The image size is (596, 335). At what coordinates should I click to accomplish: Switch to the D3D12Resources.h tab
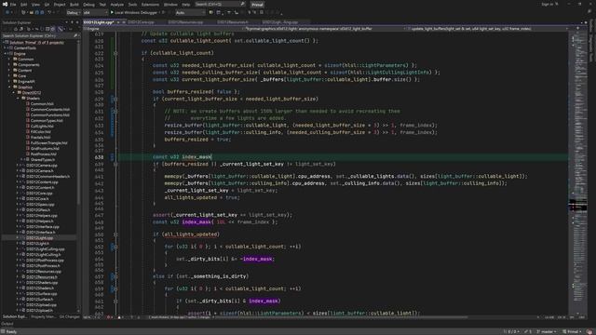(232, 22)
